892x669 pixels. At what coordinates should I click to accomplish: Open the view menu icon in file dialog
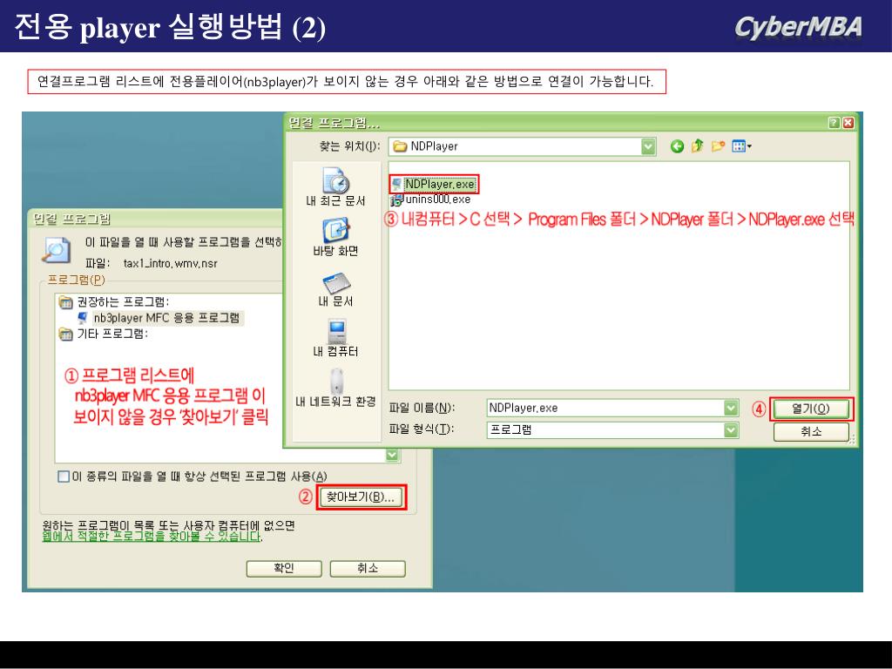tap(741, 146)
